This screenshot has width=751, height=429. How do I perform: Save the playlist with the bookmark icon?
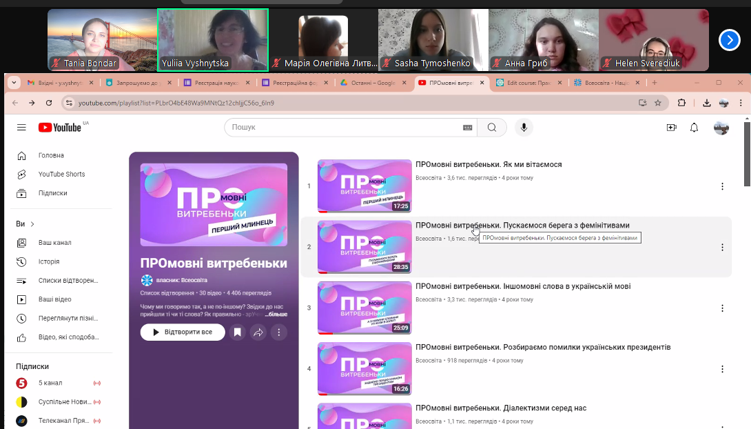tap(237, 332)
